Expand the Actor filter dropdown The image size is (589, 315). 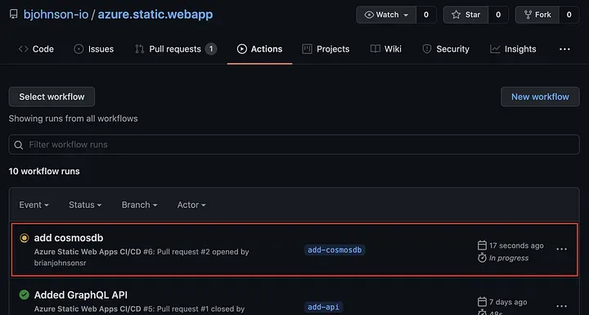point(191,205)
